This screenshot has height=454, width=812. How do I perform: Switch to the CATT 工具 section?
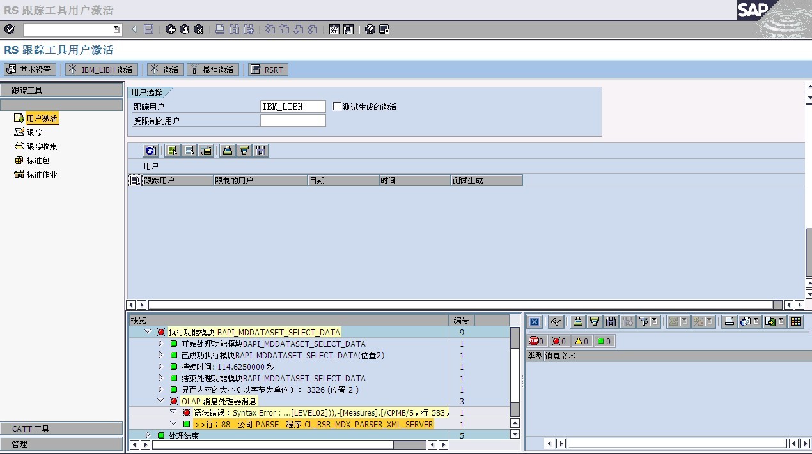coord(61,428)
